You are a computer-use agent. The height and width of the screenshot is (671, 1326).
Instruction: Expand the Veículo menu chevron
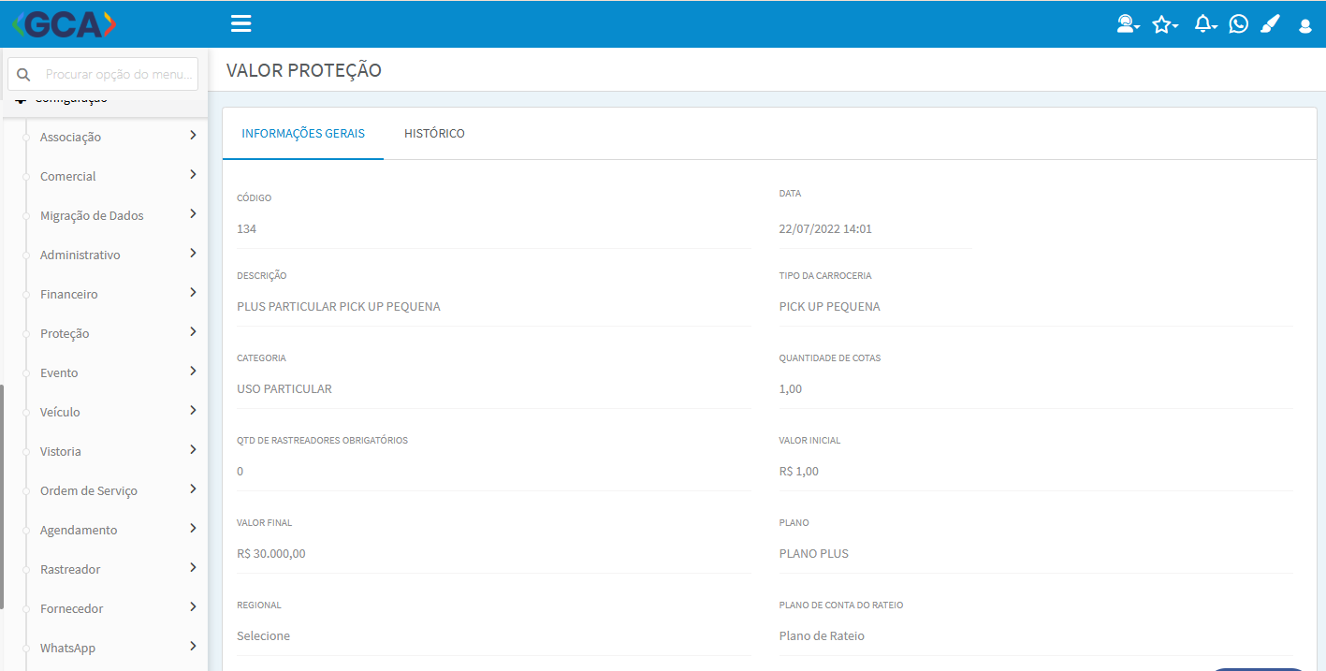click(x=193, y=411)
